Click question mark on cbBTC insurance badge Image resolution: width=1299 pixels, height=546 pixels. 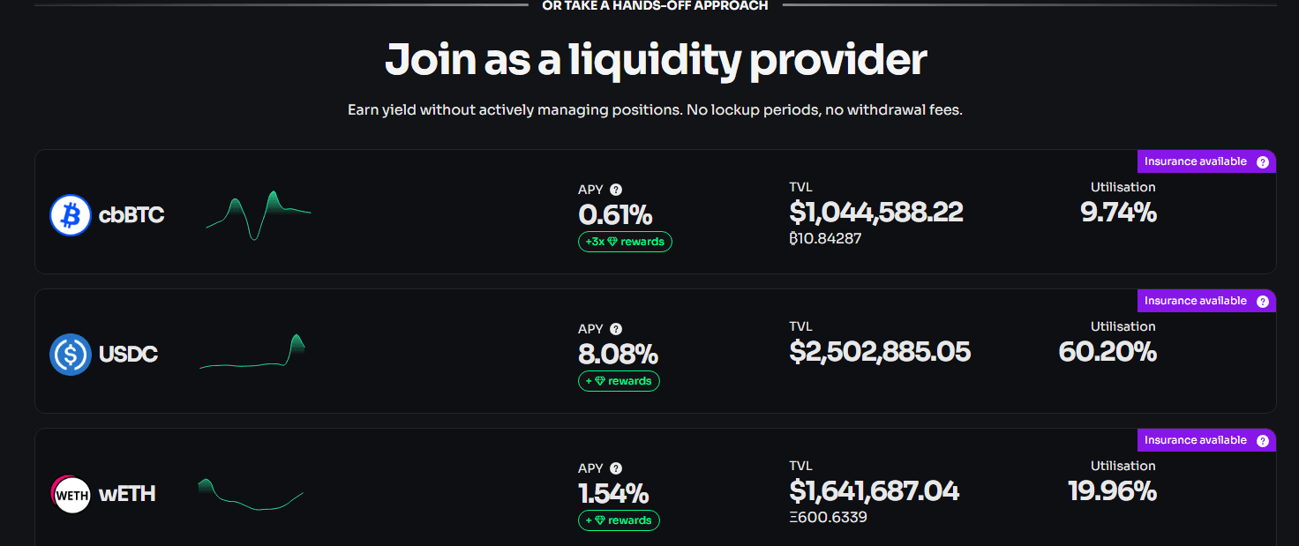click(x=1262, y=162)
